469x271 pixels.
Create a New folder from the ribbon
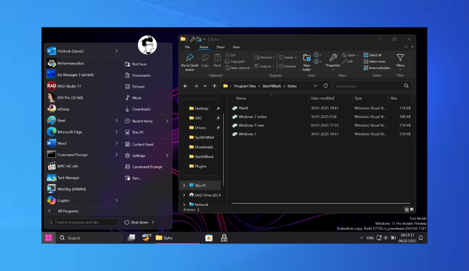click(x=306, y=62)
